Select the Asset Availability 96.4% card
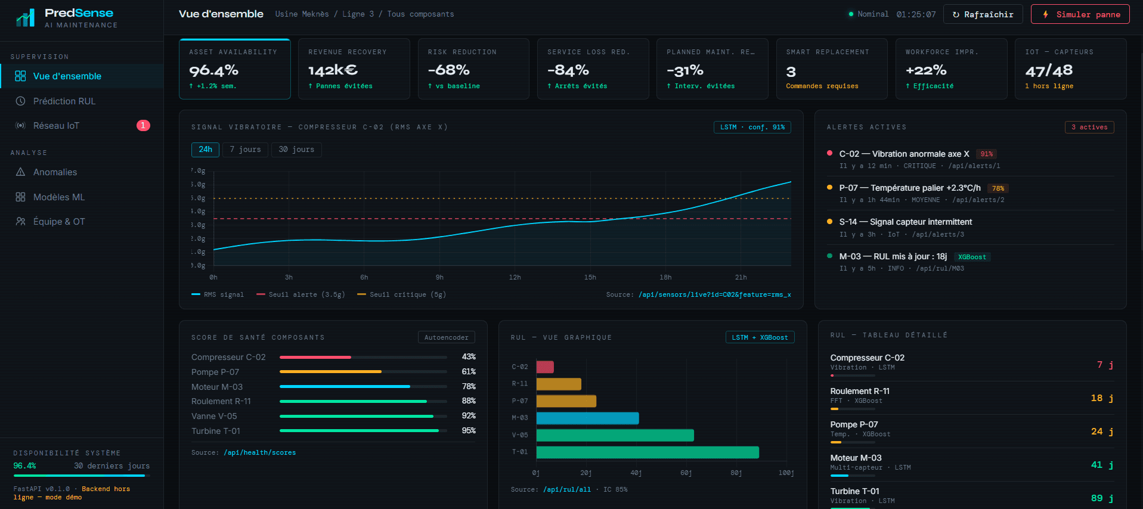This screenshot has width=1143, height=509. click(x=235, y=69)
